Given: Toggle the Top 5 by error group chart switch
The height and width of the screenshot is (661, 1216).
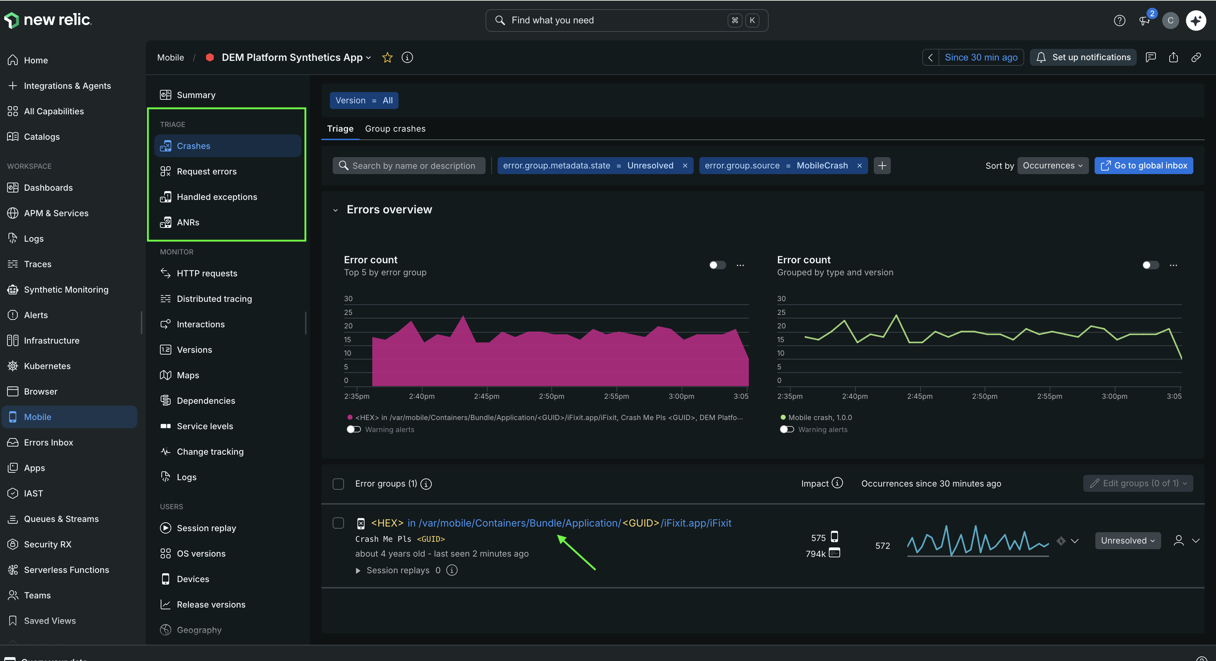Looking at the screenshot, I should click(x=717, y=265).
